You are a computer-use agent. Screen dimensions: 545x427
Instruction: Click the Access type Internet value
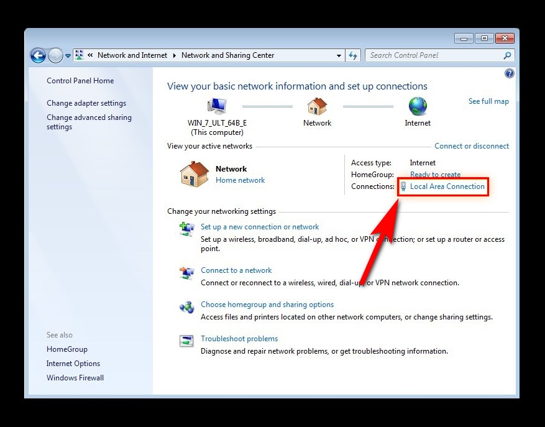[x=423, y=163]
